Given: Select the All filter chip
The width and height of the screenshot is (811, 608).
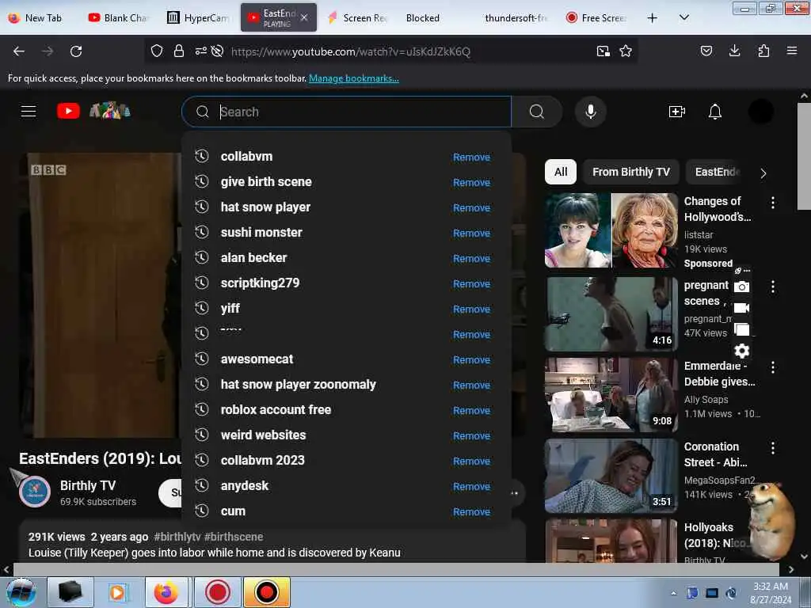Looking at the screenshot, I should pos(561,172).
